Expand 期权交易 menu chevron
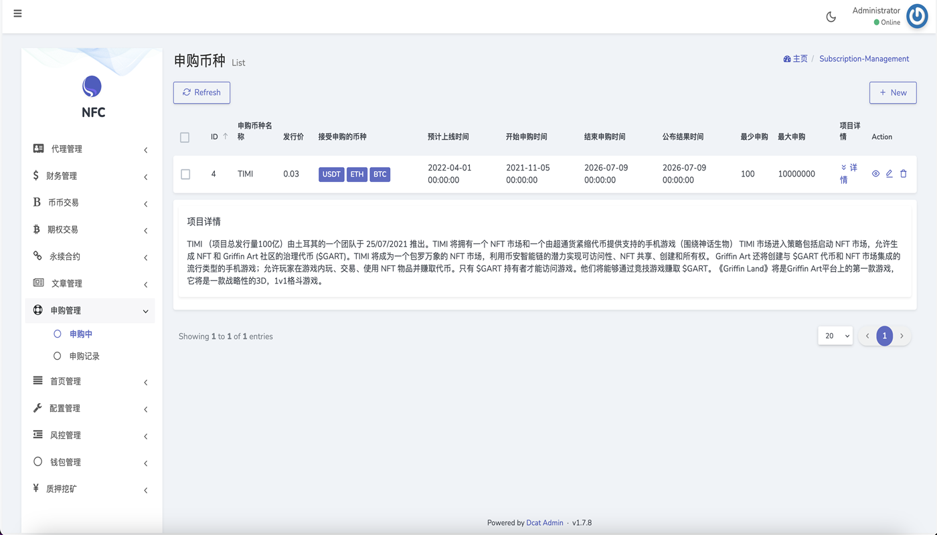The image size is (937, 535). [x=146, y=230]
